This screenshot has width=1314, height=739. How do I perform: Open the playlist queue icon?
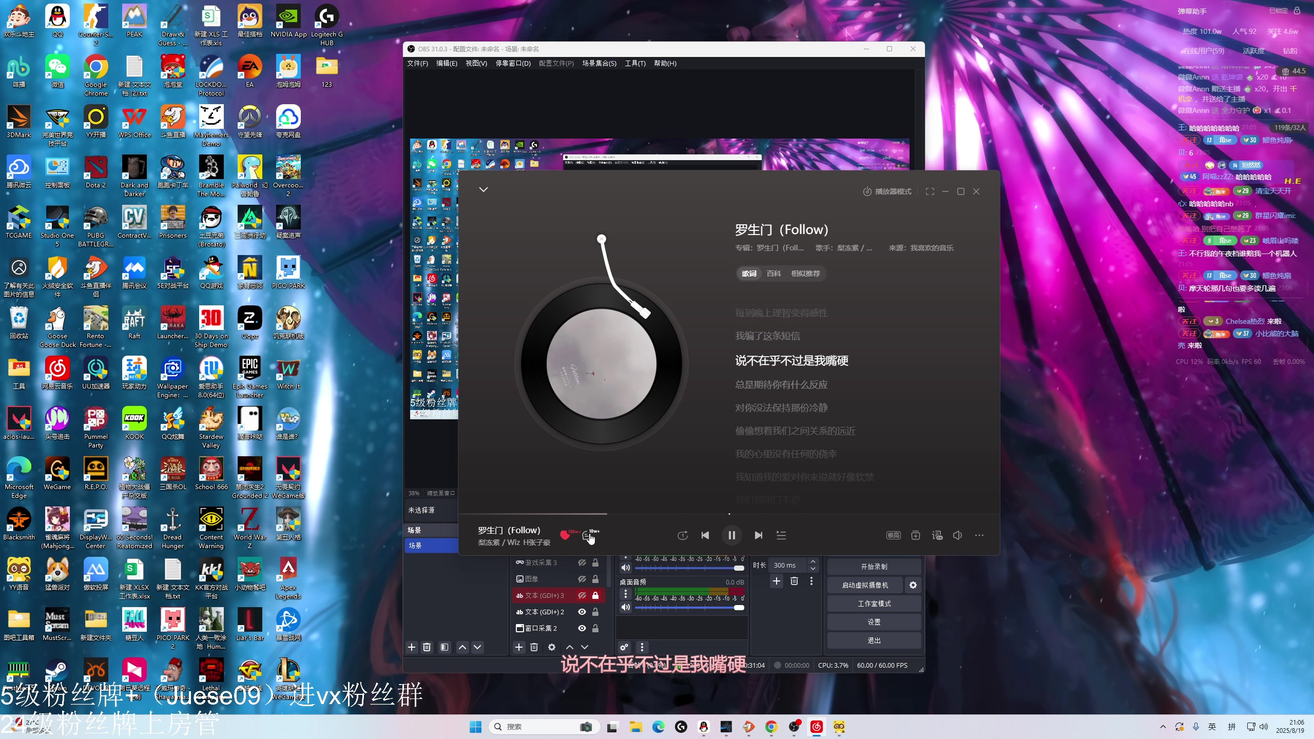pos(781,535)
